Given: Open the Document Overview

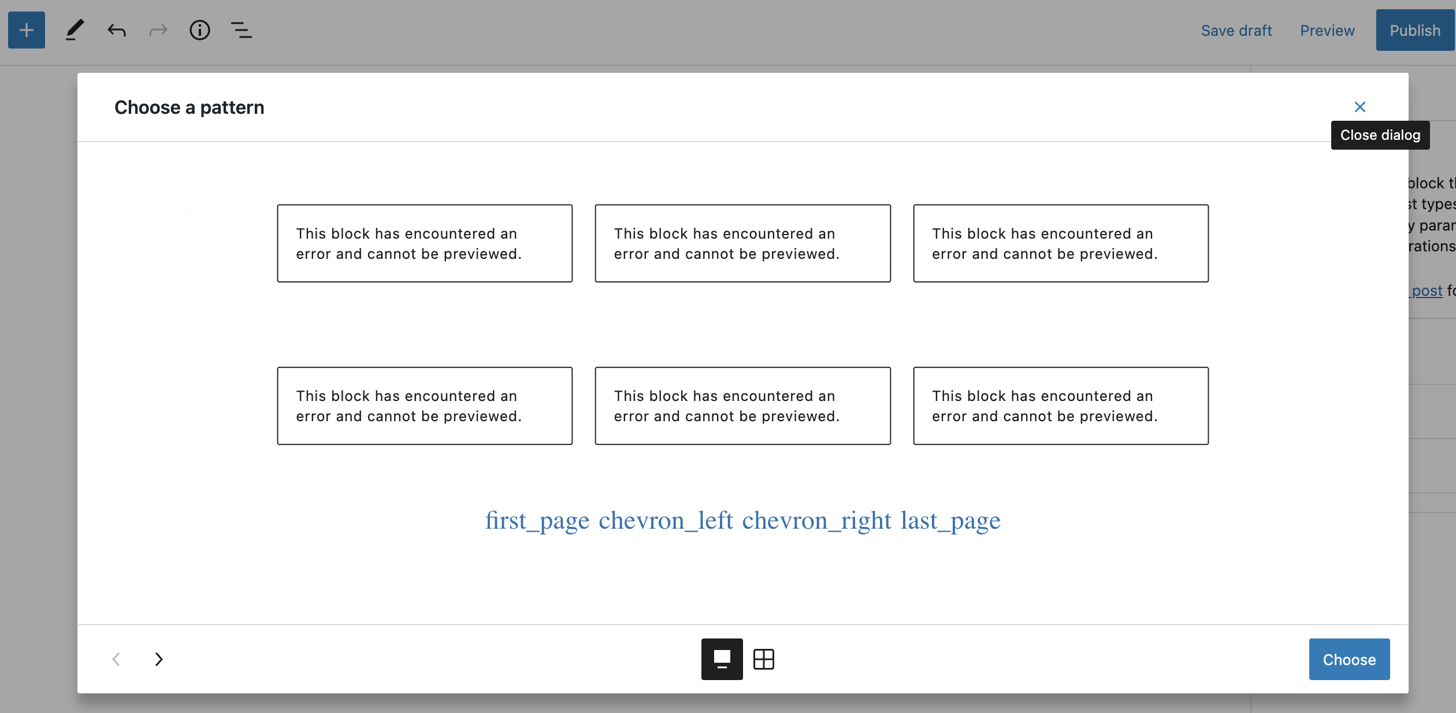Looking at the screenshot, I should coord(241,30).
